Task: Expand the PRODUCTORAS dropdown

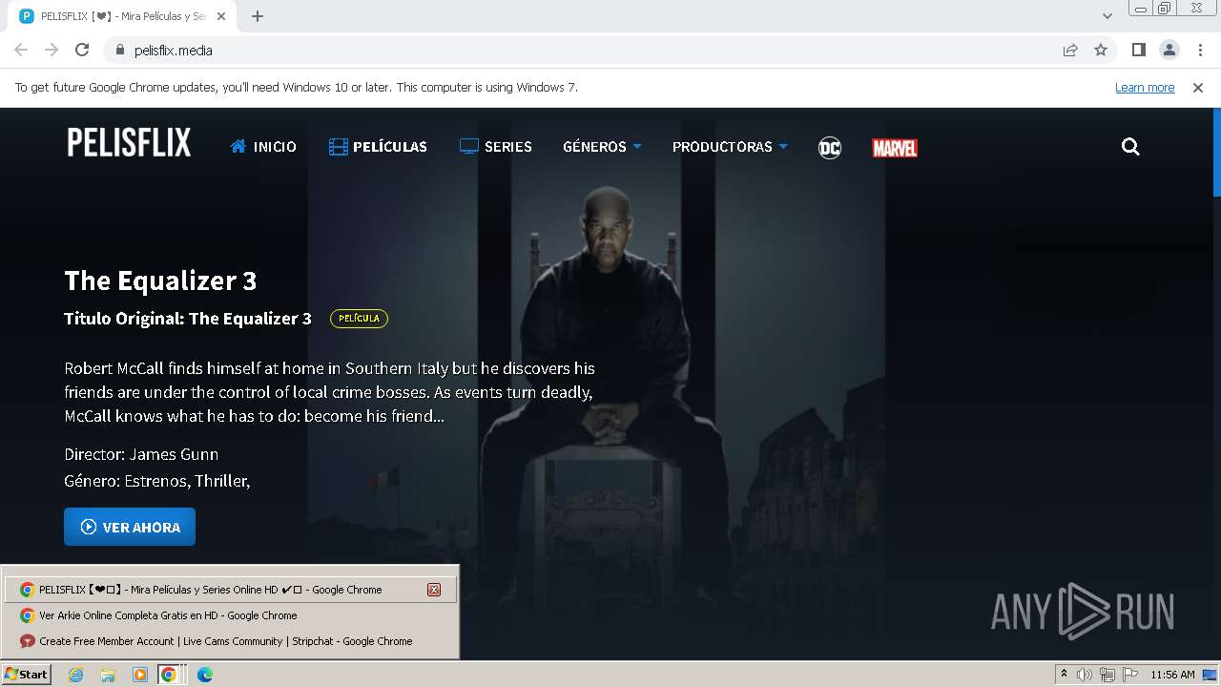Action: tap(730, 147)
